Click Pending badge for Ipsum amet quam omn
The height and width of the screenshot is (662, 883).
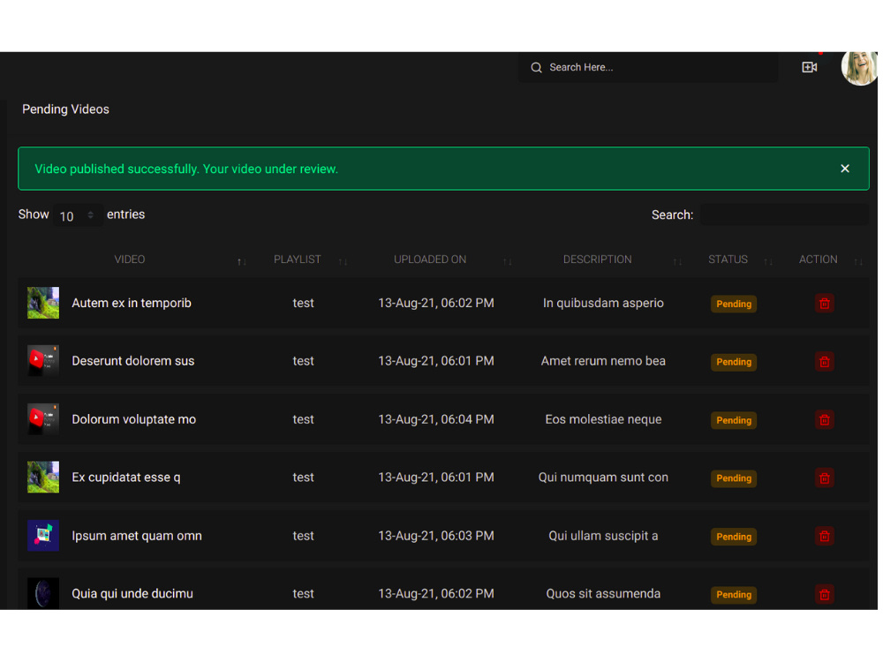(x=734, y=537)
